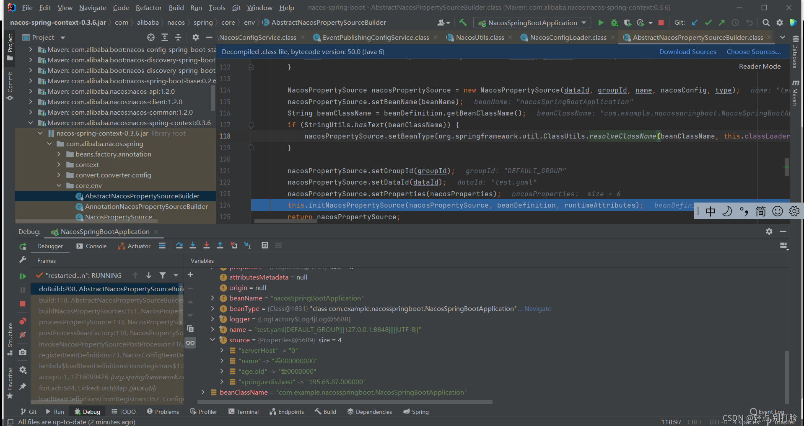Click the Evaluate Expression calculator icon

(265, 246)
